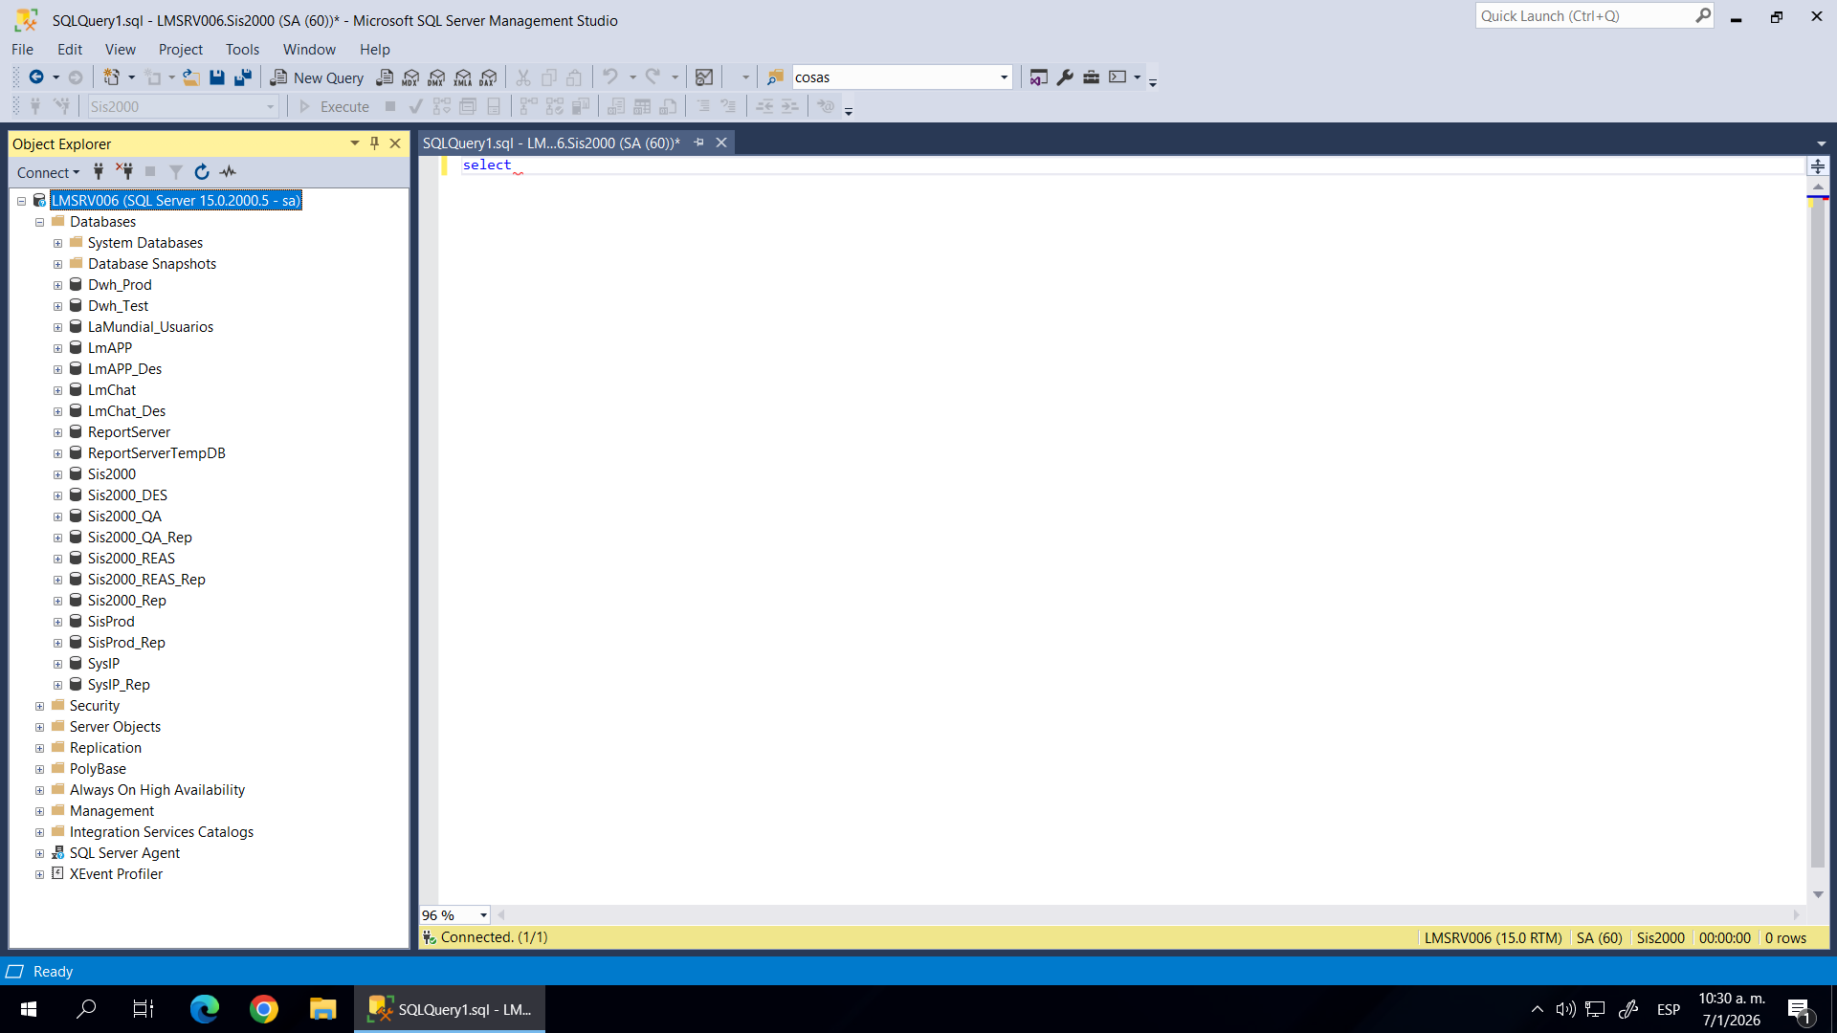Select the Dwh_Prod database

120,285
